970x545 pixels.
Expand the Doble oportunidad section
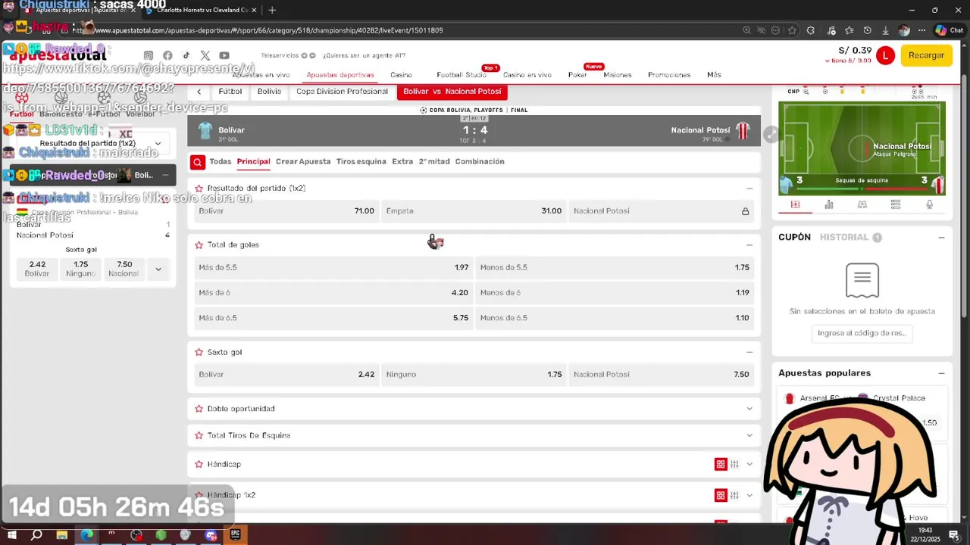pyautogui.click(x=749, y=409)
